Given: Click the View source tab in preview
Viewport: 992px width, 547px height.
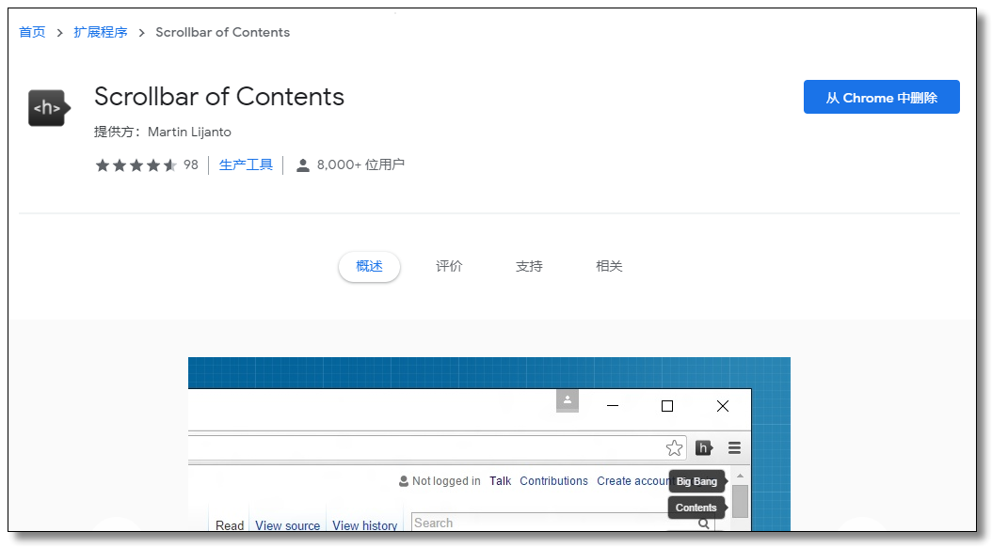Looking at the screenshot, I should [287, 525].
